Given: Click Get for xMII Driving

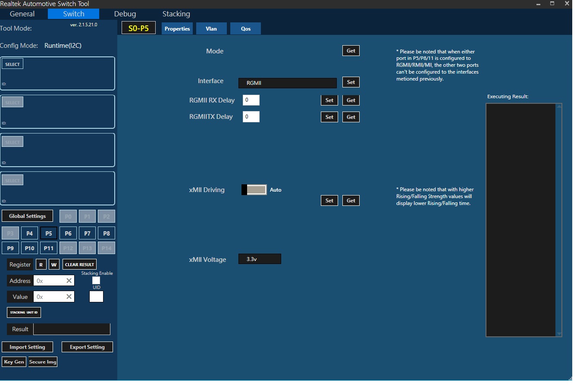Looking at the screenshot, I should tap(351, 200).
